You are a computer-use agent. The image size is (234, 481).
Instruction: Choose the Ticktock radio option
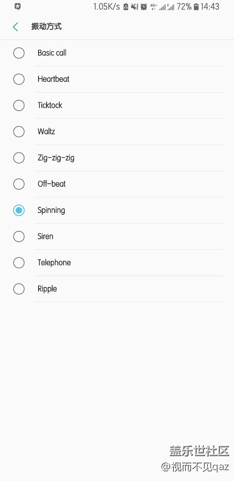pos(19,105)
